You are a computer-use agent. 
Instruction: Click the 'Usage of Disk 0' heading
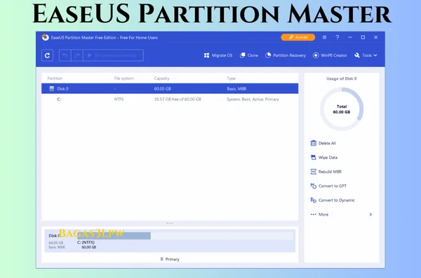coord(342,78)
